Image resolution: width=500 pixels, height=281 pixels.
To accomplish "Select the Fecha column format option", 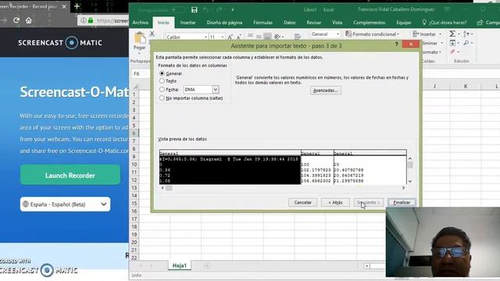I will (162, 90).
